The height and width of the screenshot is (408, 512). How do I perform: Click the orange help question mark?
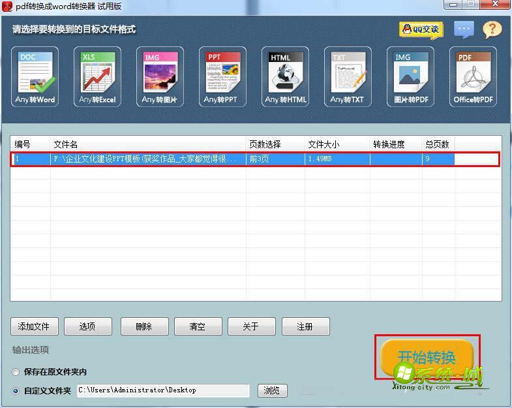pyautogui.click(x=492, y=29)
